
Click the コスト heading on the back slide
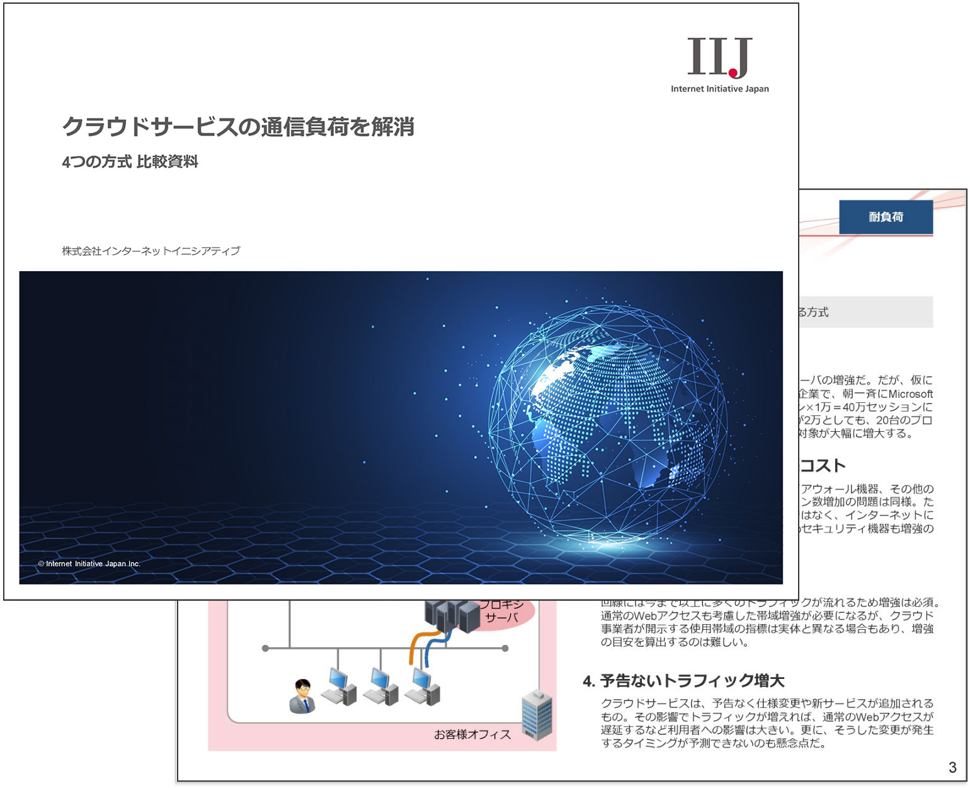pyautogui.click(x=822, y=466)
